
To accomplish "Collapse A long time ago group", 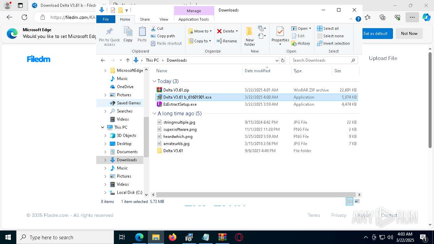I will pyautogui.click(x=154, y=114).
